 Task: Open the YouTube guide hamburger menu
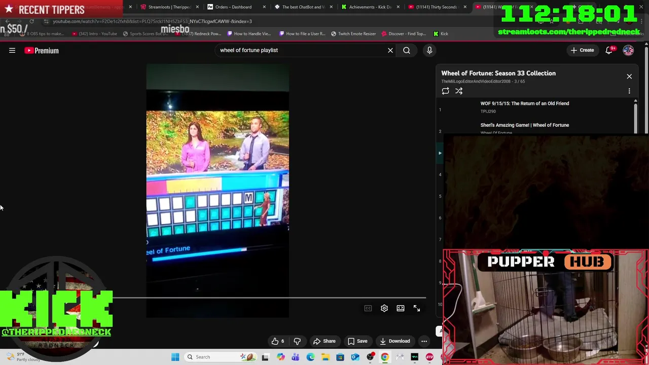tap(12, 50)
